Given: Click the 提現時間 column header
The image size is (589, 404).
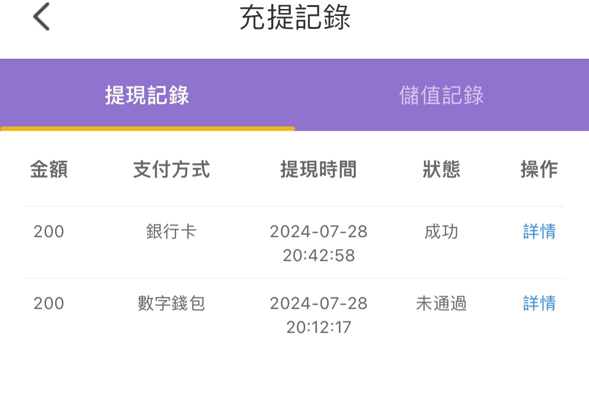Looking at the screenshot, I should pos(318,170).
